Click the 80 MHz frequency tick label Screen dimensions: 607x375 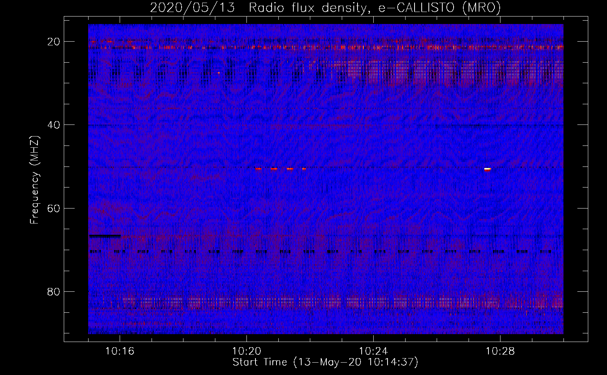tap(54, 291)
